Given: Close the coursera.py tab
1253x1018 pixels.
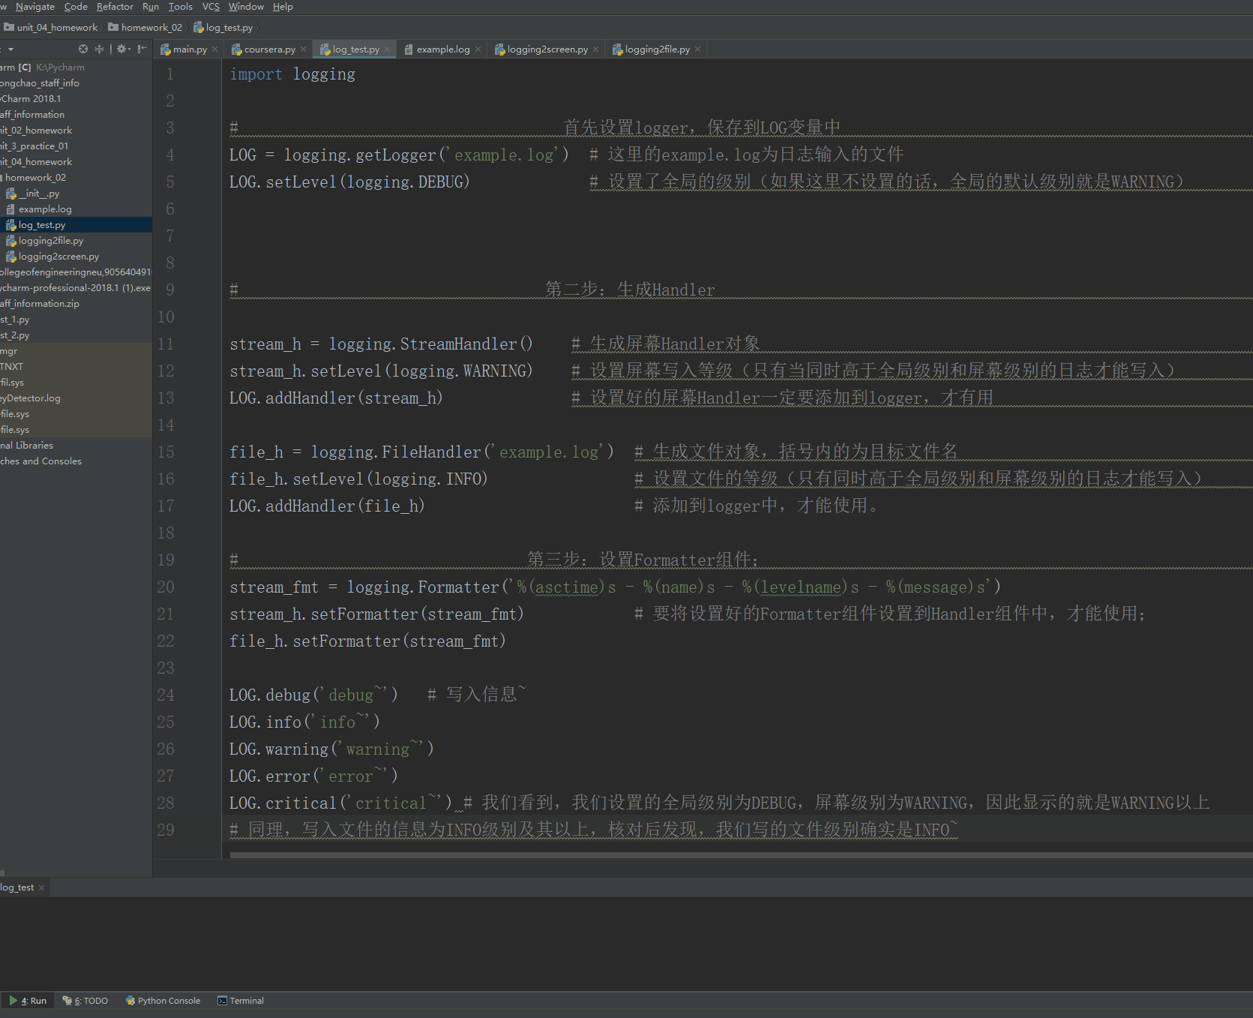Looking at the screenshot, I should pos(304,50).
